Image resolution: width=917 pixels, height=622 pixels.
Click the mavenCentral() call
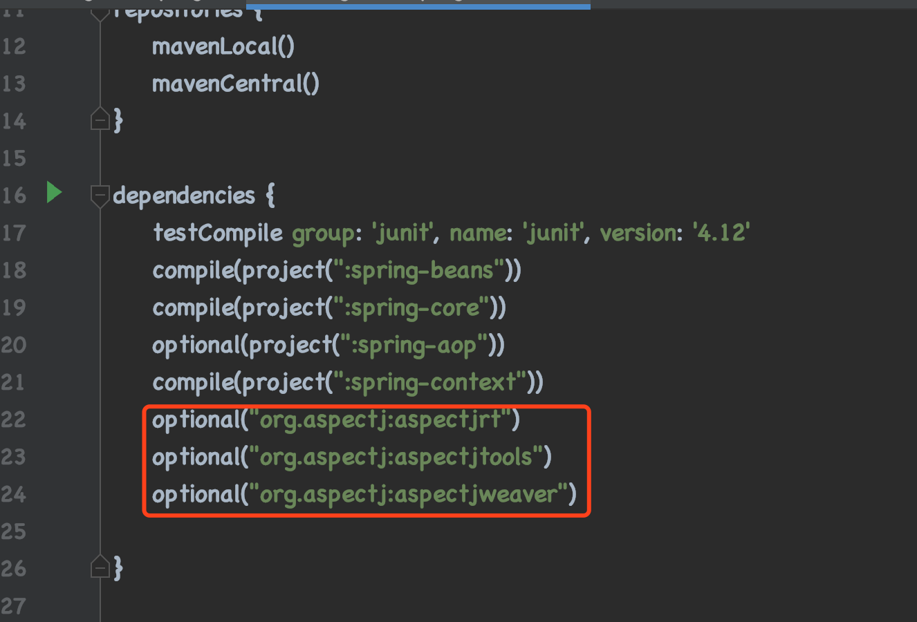coord(236,84)
